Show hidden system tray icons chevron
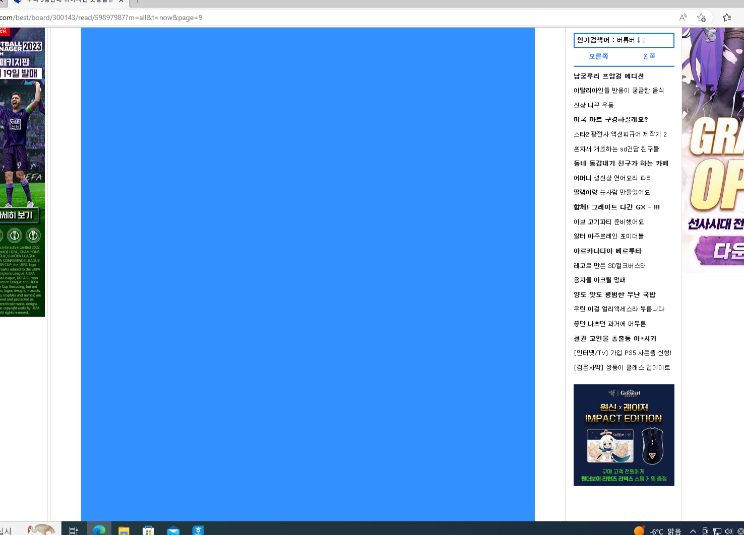Screen dimensions: 744x535 693,531
